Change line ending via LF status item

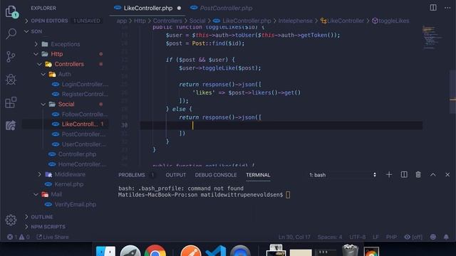click(375, 237)
